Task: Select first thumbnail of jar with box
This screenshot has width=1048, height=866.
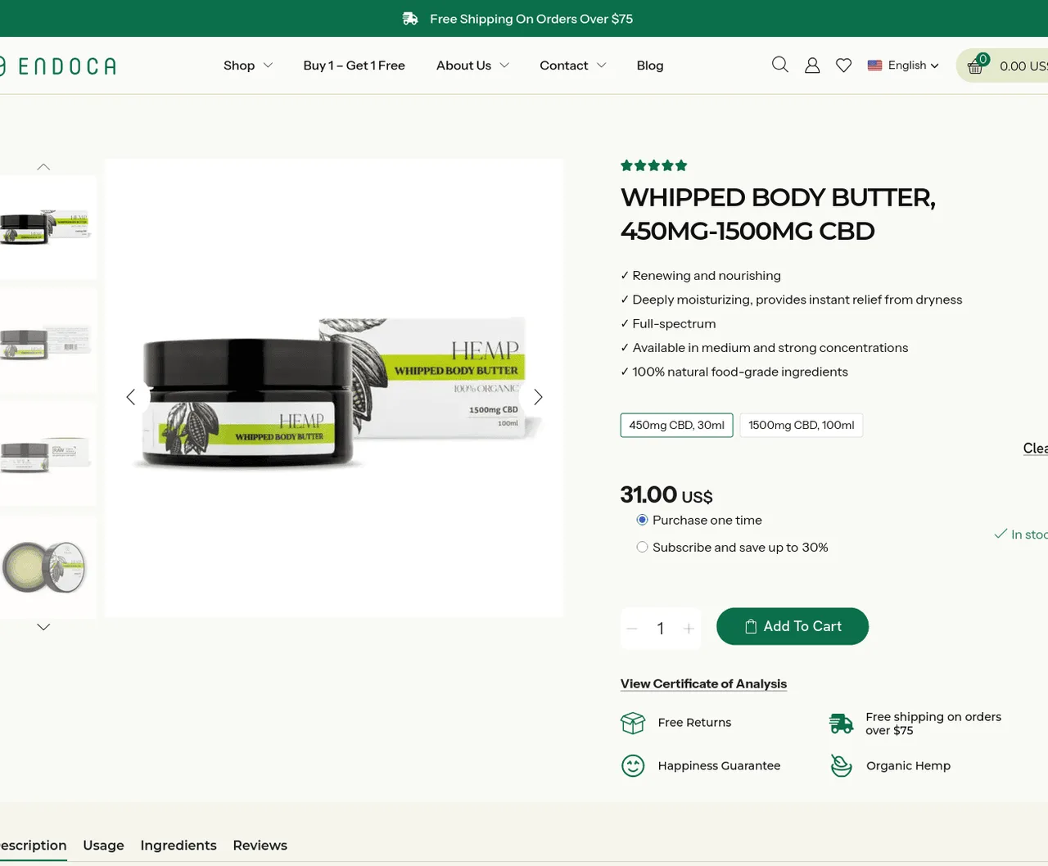Action: [x=48, y=228]
